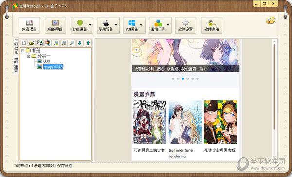
Task: Open 软件注册 registration button
Action: click(212, 25)
